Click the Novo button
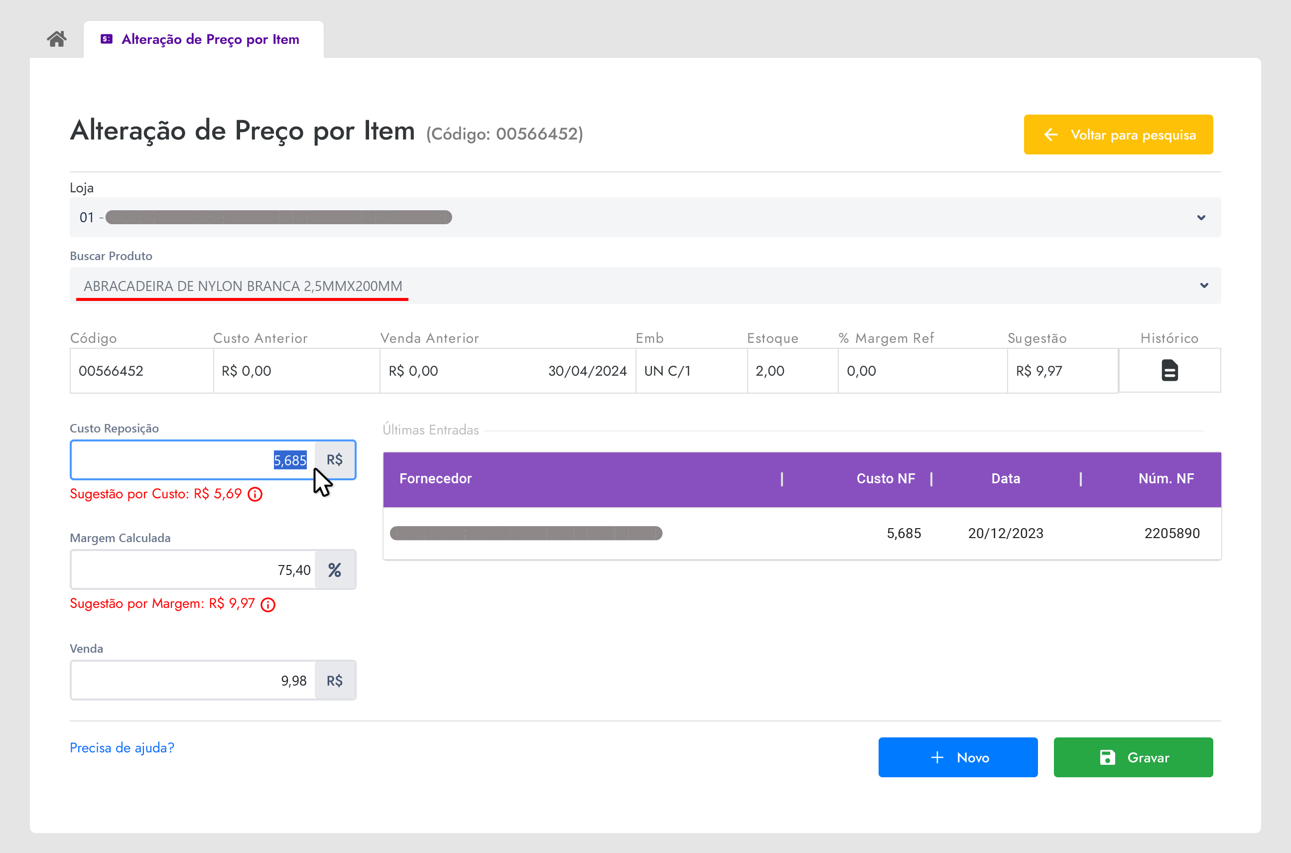Screen dimensions: 1291x853 [x=958, y=757]
